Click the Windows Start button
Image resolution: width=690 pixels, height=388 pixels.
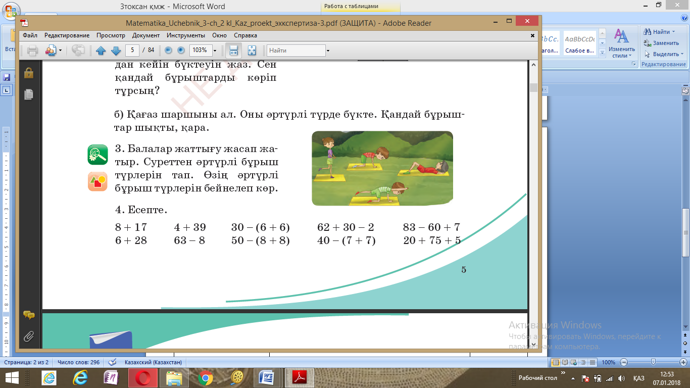click(x=12, y=378)
